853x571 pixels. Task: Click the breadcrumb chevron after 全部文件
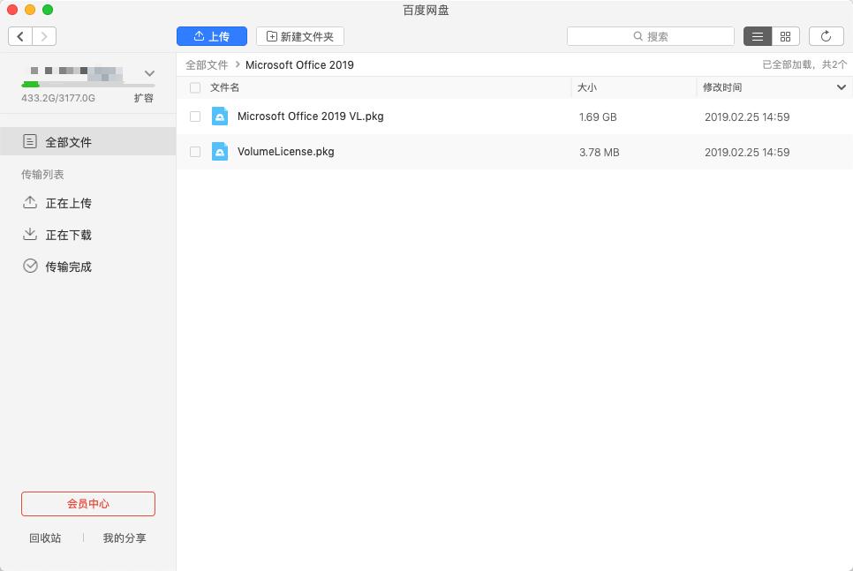(238, 64)
